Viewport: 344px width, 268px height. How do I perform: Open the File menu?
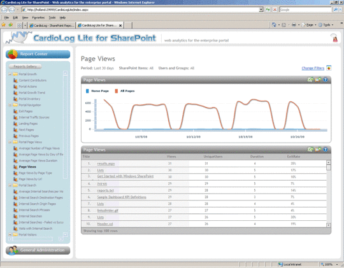pyautogui.click(x=6, y=18)
